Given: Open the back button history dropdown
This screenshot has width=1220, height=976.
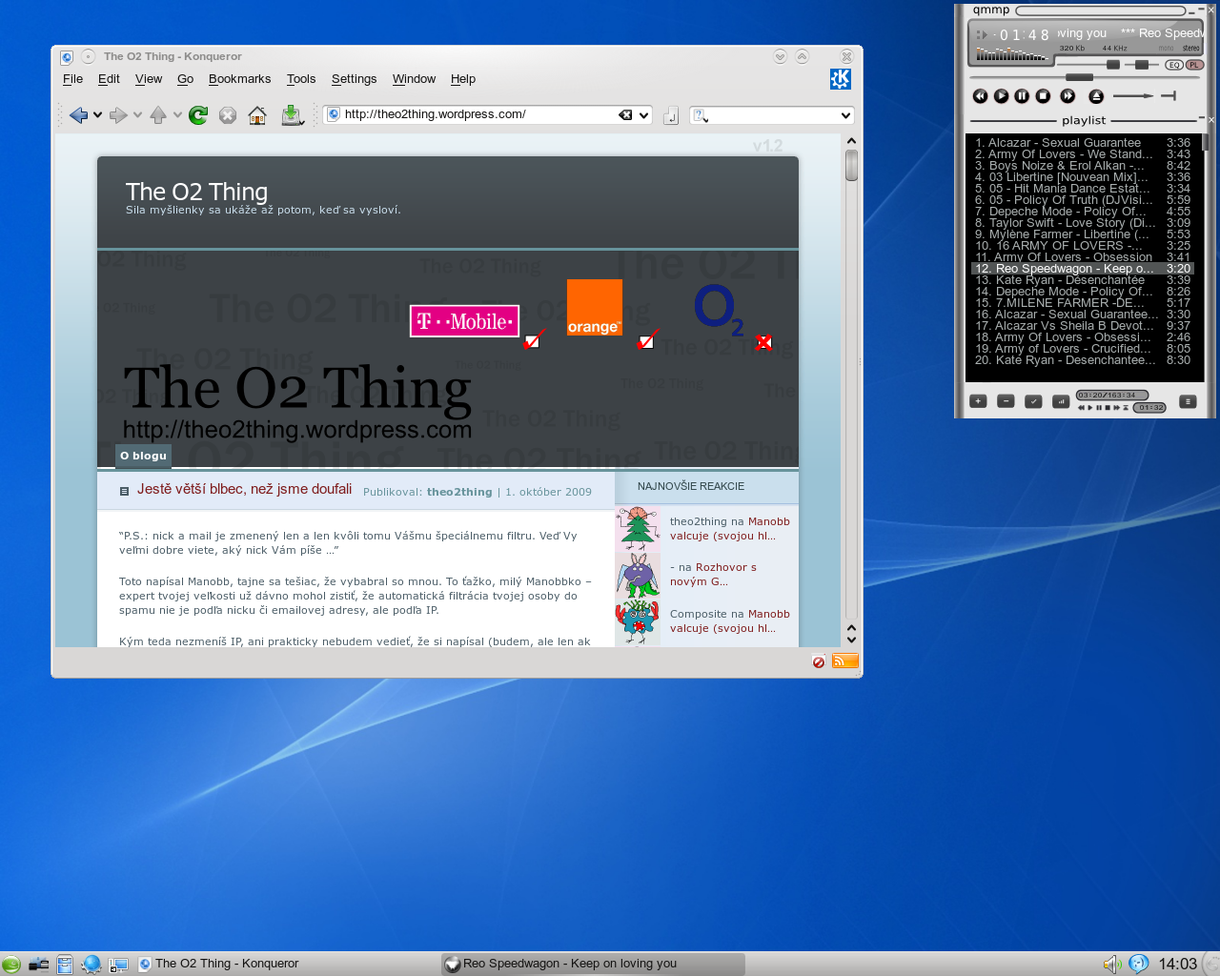Looking at the screenshot, I should (97, 115).
